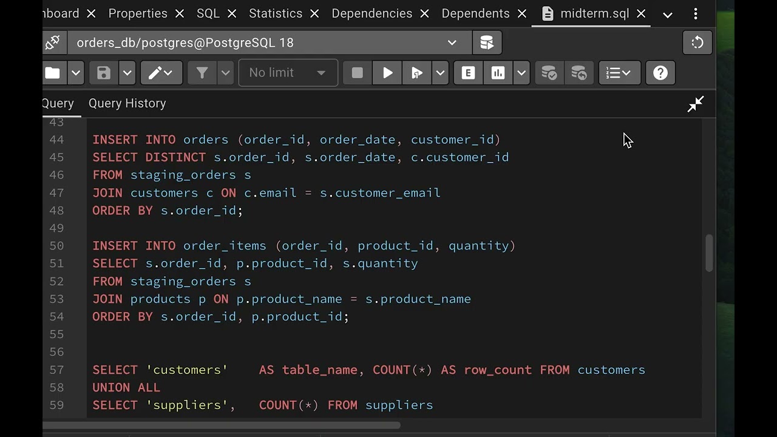Click "orders" table name on line 44
The image size is (777, 437).
pyautogui.click(x=206, y=140)
